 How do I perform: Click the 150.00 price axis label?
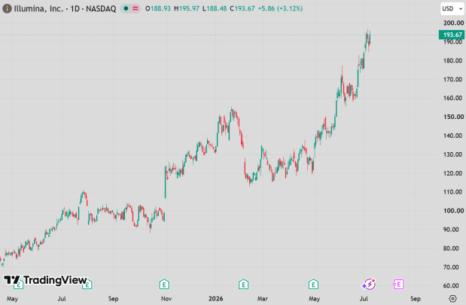453,117
